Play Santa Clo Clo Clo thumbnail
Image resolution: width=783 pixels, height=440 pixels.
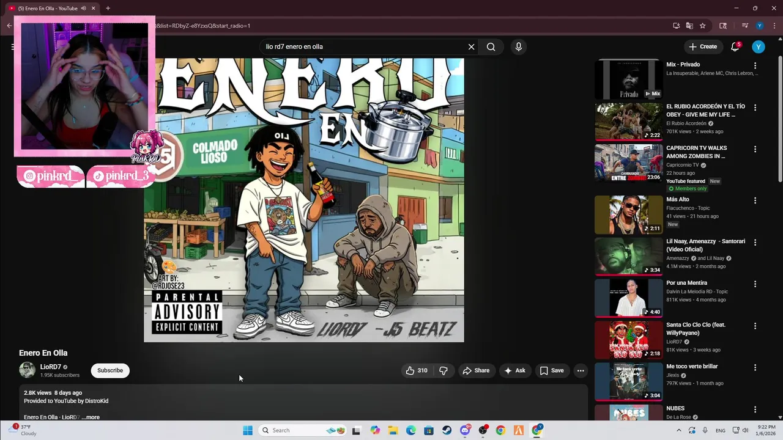click(629, 340)
